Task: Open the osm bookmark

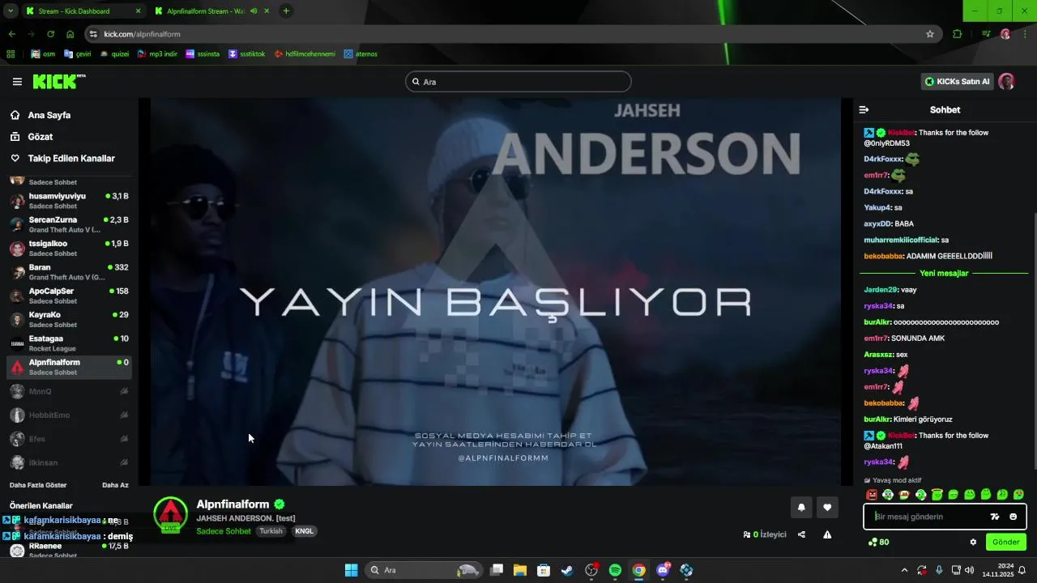Action: [43, 54]
